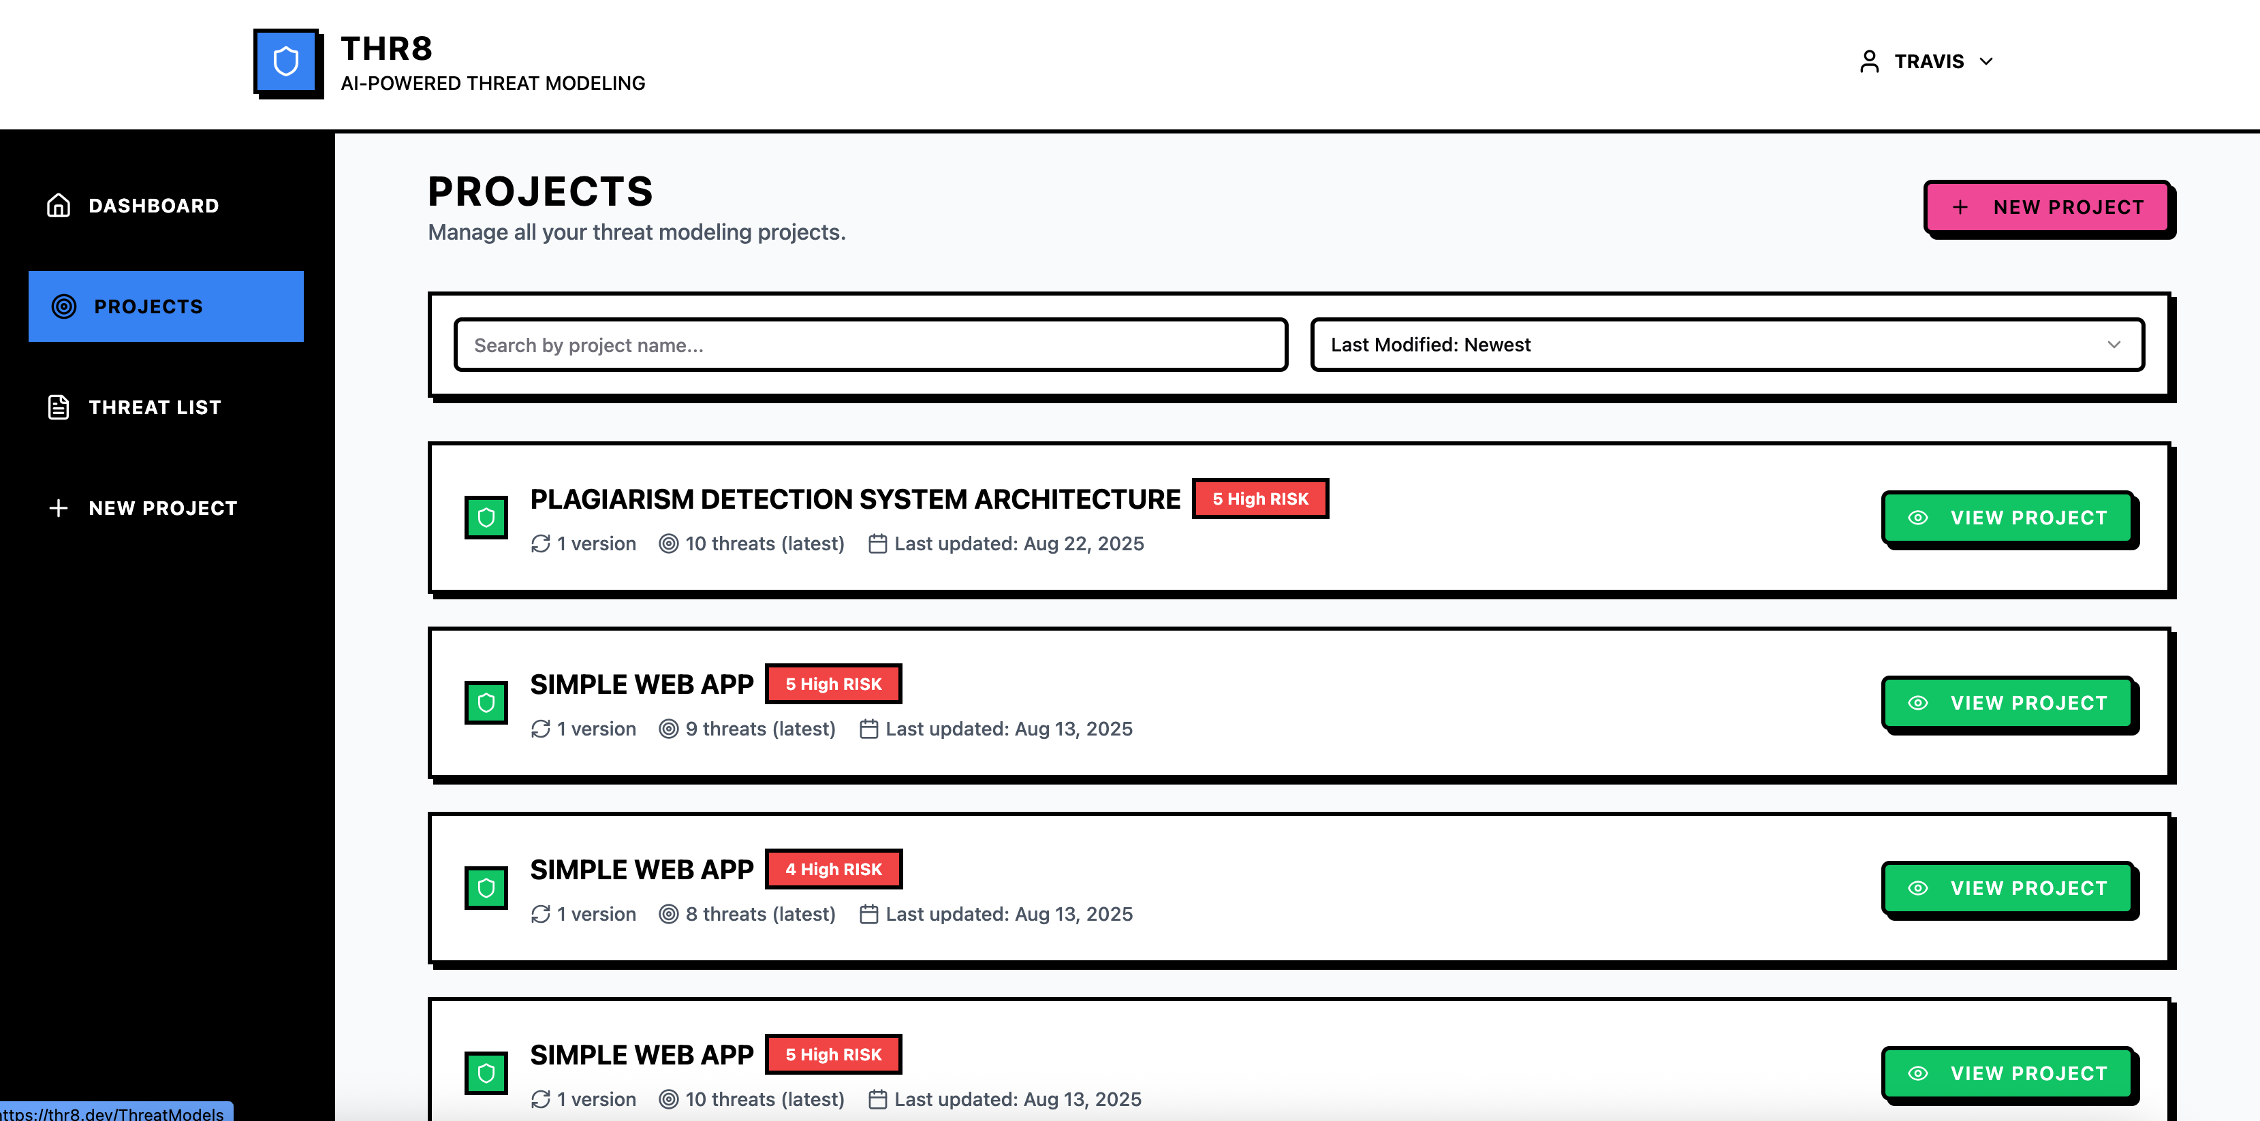Click shield icon of Simple Web App with 9 threats
Screen dimensions: 2260x1121
coord(486,703)
